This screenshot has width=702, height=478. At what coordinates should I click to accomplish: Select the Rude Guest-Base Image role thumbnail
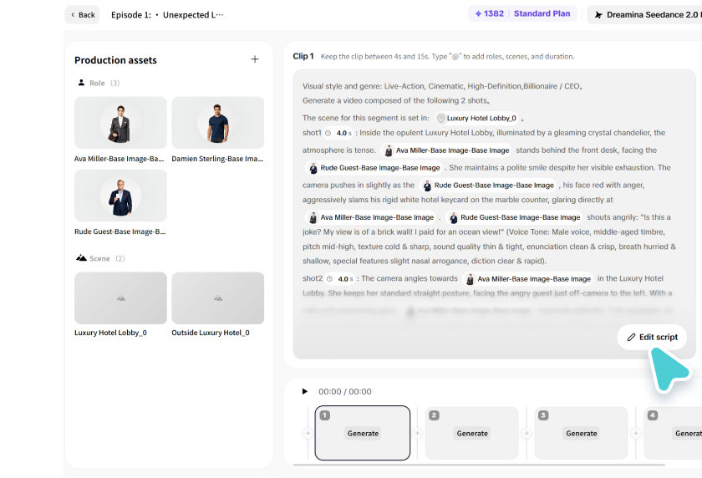point(120,196)
